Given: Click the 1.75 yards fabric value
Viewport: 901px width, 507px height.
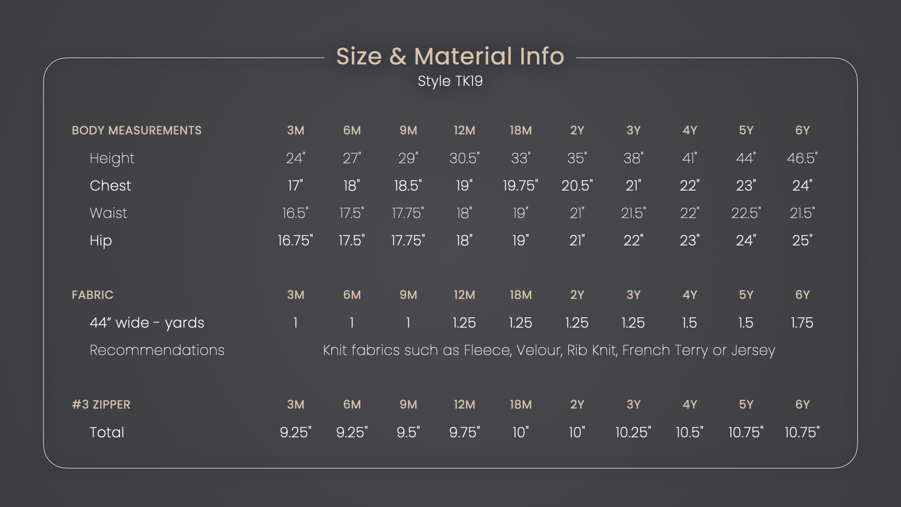Looking at the screenshot, I should pos(802,323).
